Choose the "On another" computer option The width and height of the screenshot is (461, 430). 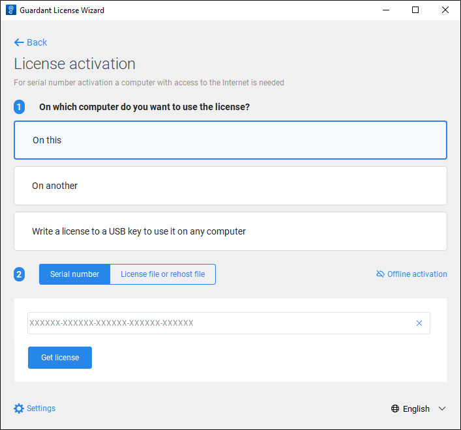pyautogui.click(x=230, y=186)
